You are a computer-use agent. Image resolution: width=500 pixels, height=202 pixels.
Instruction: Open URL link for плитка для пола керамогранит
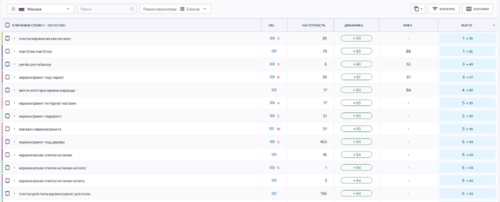point(273,193)
